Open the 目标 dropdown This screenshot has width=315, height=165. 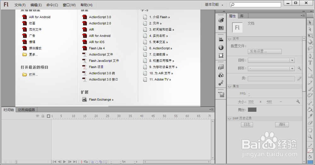pyautogui.click(x=271, y=61)
